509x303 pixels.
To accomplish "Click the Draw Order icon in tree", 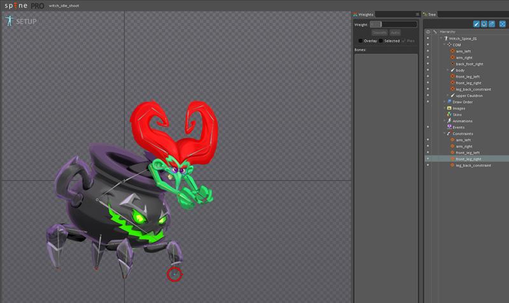I will (449, 102).
